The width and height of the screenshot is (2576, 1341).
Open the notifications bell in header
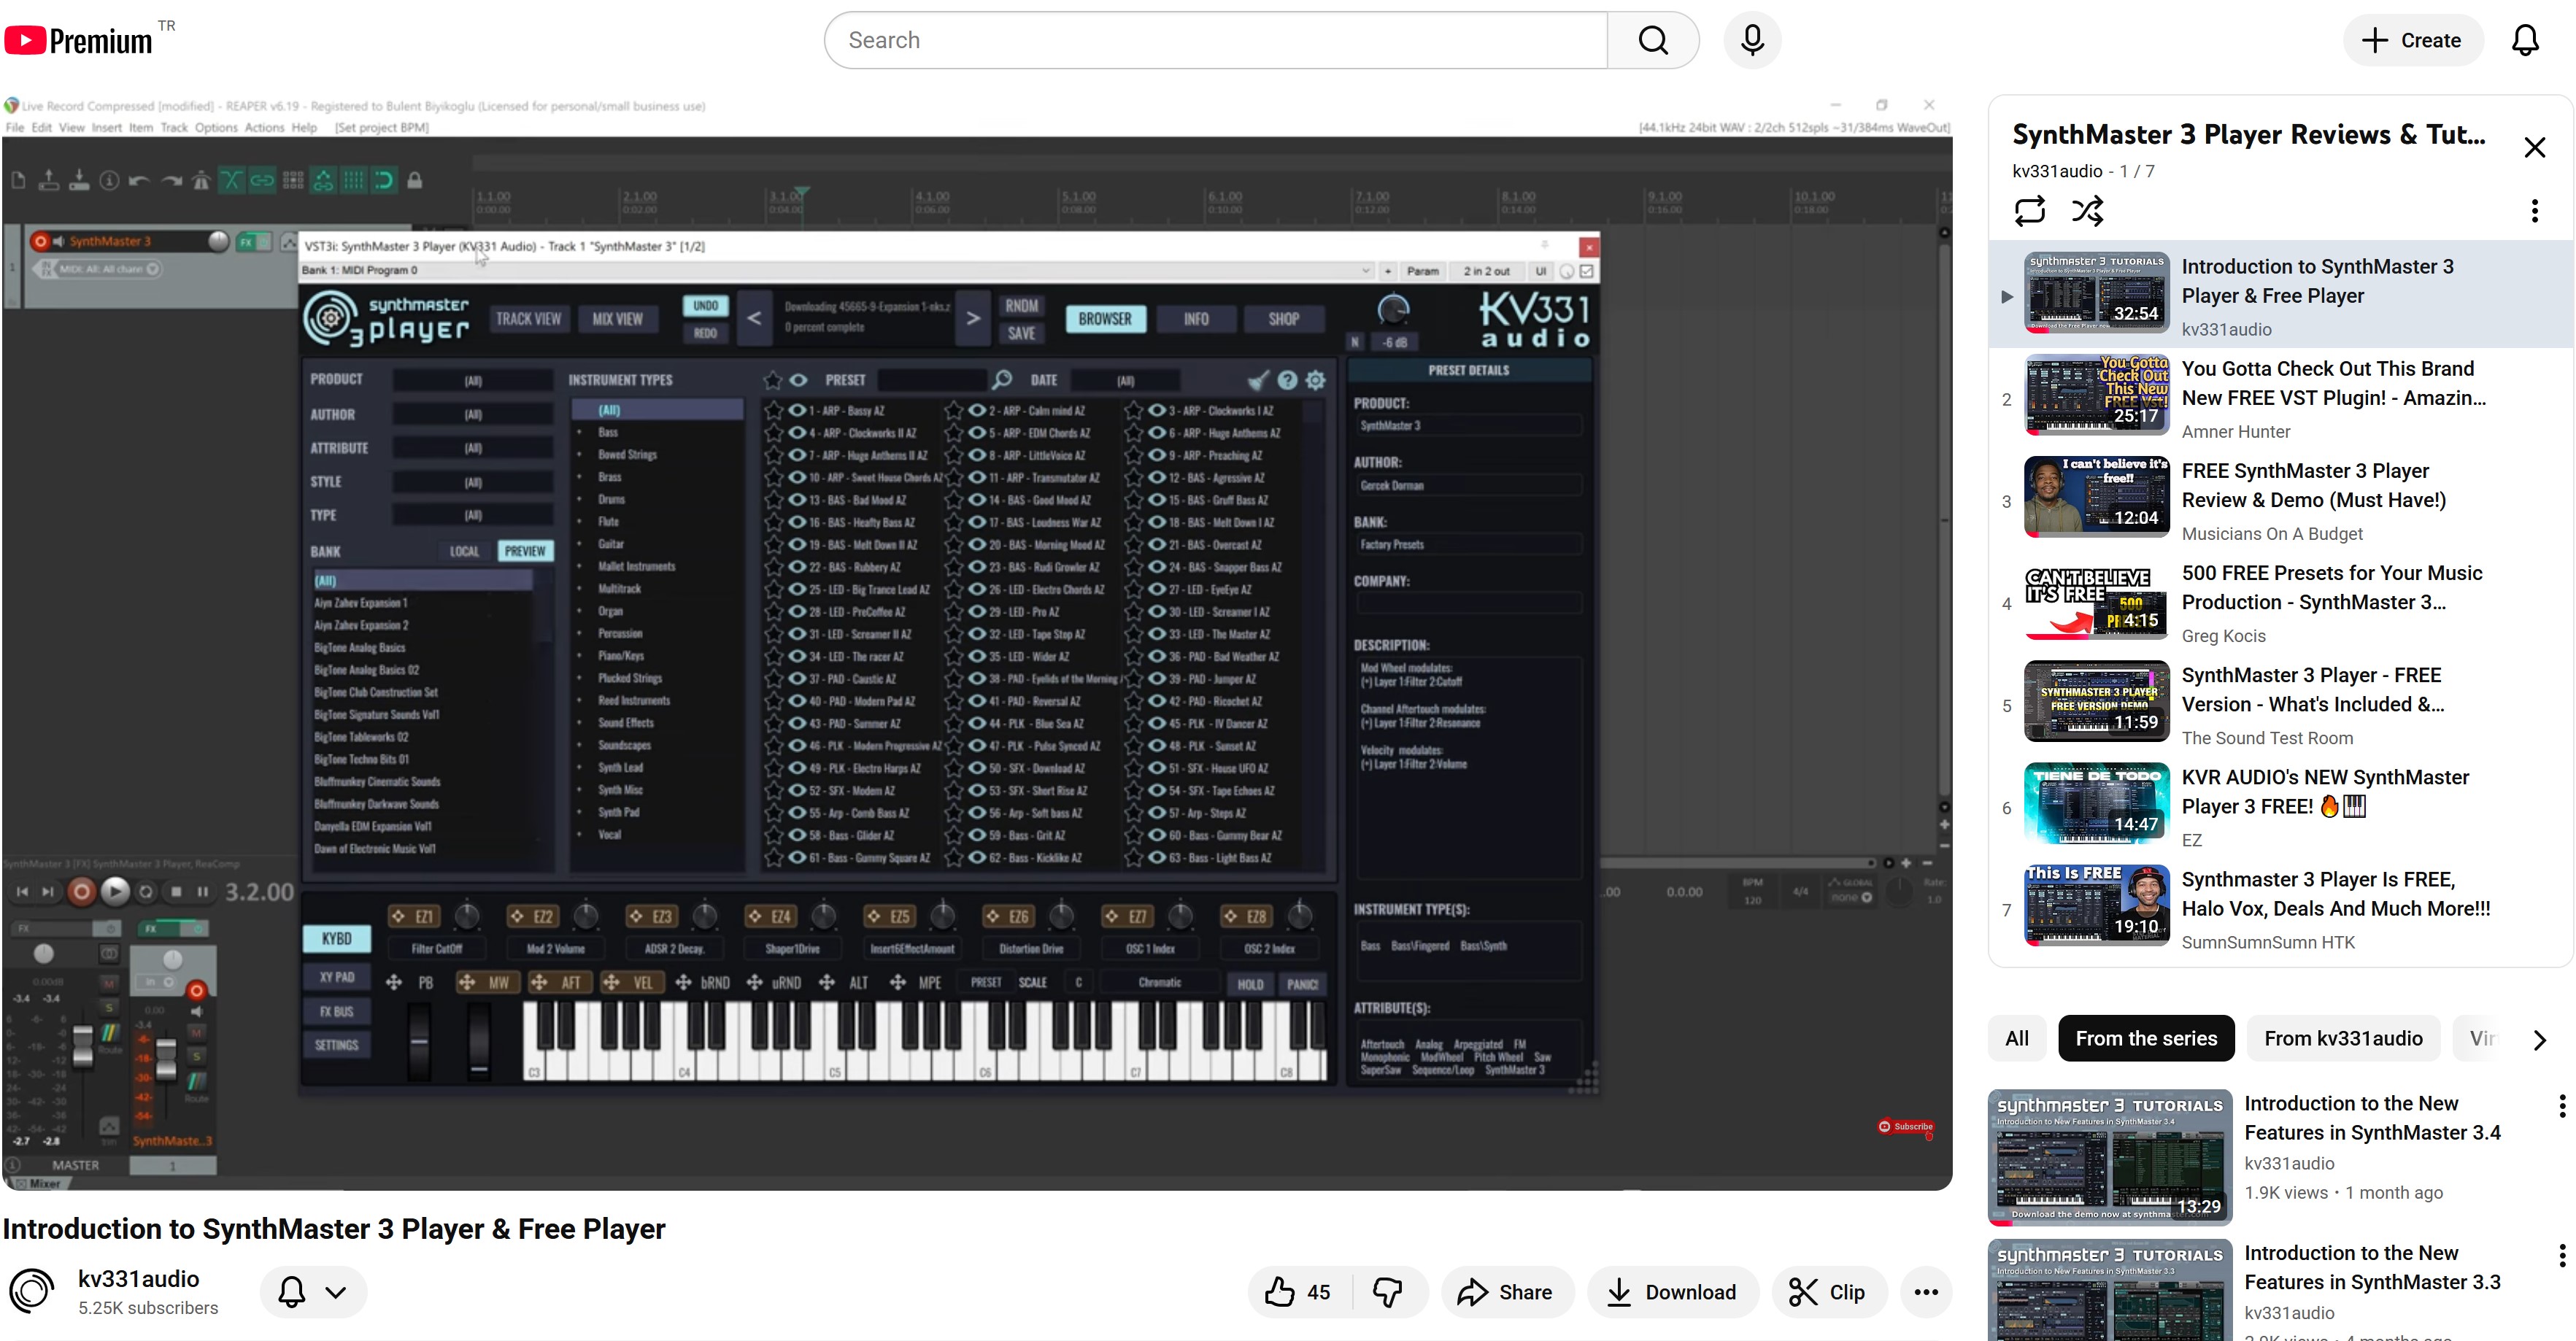(x=2525, y=40)
